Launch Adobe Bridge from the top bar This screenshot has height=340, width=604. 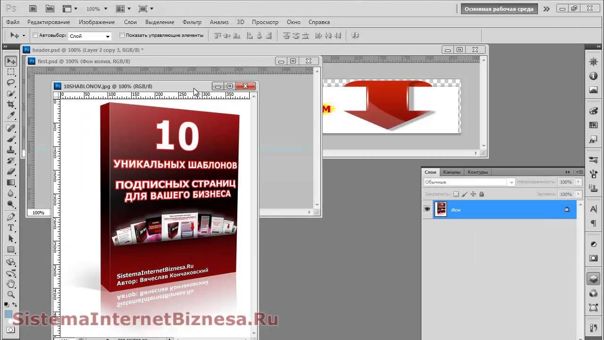(x=33, y=8)
